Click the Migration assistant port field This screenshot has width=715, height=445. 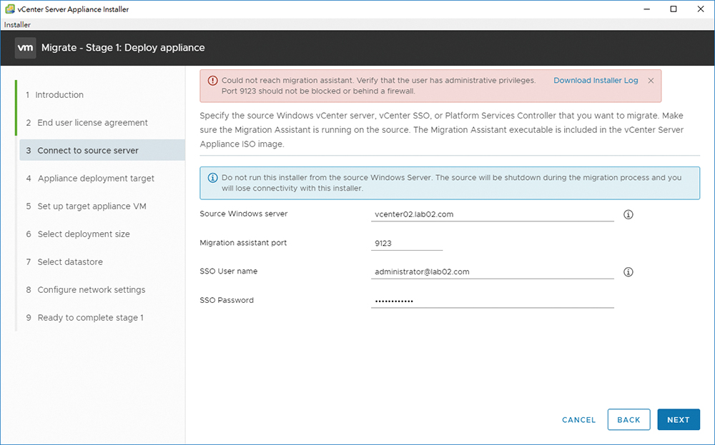pos(406,244)
